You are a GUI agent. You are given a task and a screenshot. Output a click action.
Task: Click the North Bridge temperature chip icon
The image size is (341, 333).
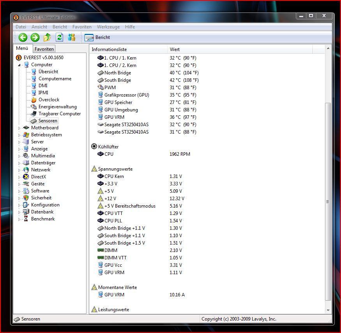click(x=101, y=73)
